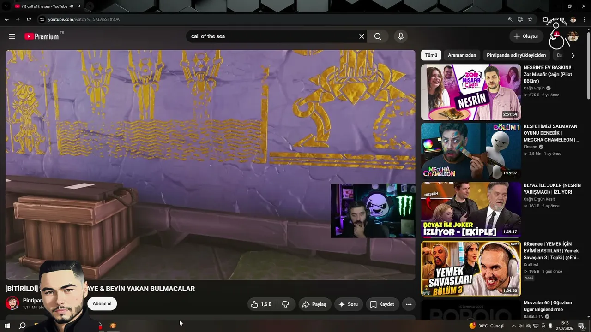Screen dimensions: 591x332
Task: Visit the Çağrı Ergün Kesit channel name
Action: 539,199
